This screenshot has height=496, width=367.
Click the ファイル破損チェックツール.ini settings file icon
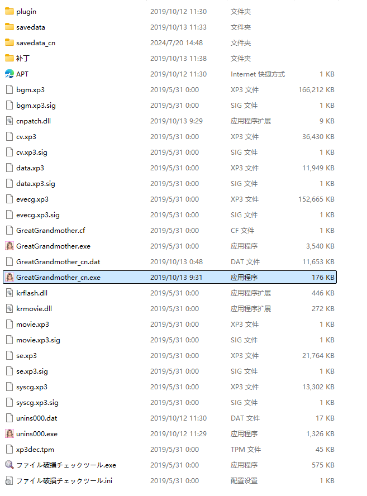coord(9,480)
